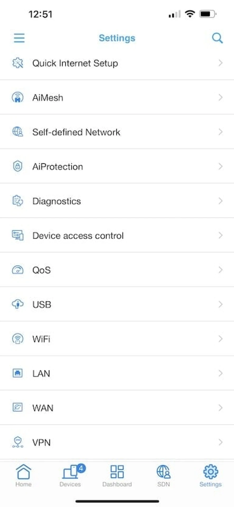This screenshot has width=234, height=507.
Task: Select the QoS speedometer icon
Action: [x=18, y=270]
